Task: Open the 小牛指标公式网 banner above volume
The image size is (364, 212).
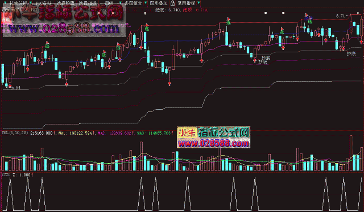Action: [x=214, y=138]
